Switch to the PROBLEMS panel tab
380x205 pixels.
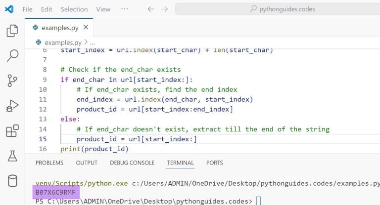tap(49, 163)
